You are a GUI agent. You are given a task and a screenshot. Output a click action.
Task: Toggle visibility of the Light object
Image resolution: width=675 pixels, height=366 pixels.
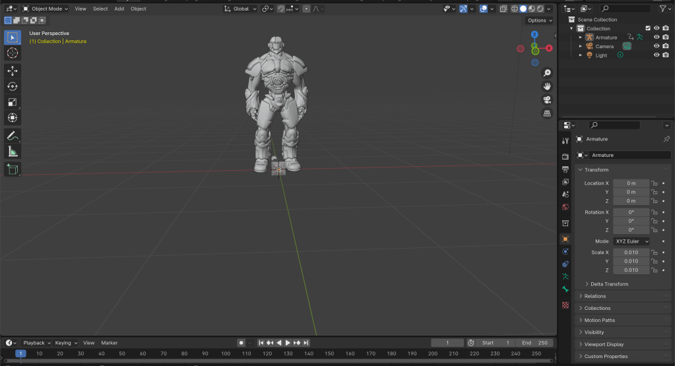tap(657, 55)
